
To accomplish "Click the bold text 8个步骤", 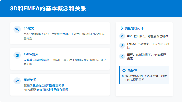I will tap(63, 34).
